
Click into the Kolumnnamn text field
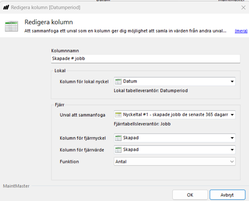tap(145, 59)
